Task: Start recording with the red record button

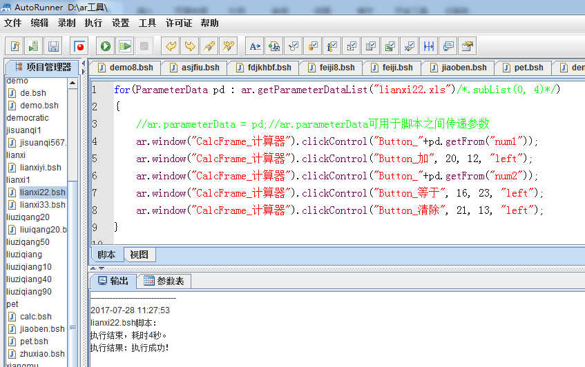Action: pyautogui.click(x=80, y=46)
